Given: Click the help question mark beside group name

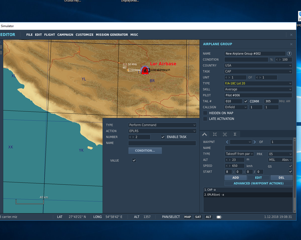Looking at the screenshot, I should coord(290,53).
